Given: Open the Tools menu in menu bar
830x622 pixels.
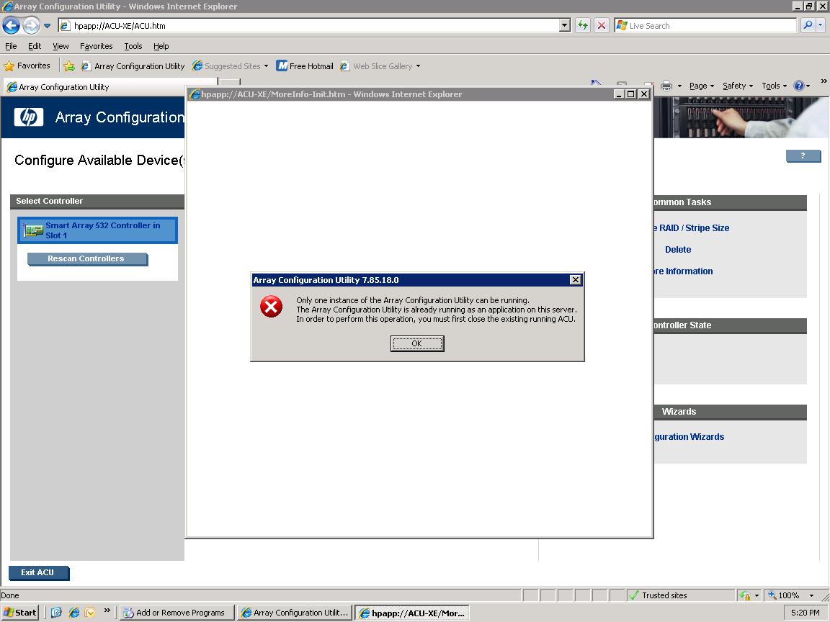Looking at the screenshot, I should (133, 46).
